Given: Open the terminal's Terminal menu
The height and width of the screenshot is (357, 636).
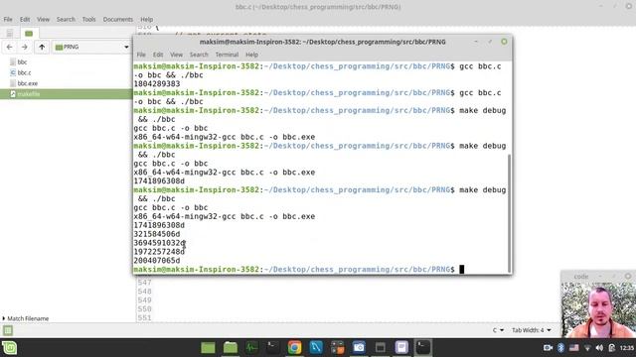Looking at the screenshot, I should click(x=227, y=55).
